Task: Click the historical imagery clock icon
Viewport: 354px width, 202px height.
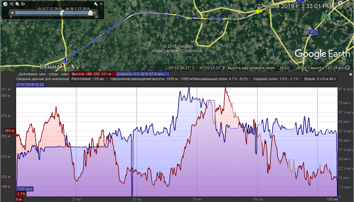Action: pyautogui.click(x=5, y=4)
